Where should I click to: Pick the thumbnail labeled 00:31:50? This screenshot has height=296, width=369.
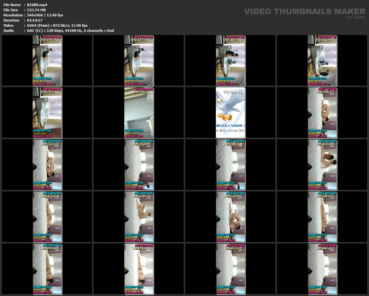click(x=47, y=165)
